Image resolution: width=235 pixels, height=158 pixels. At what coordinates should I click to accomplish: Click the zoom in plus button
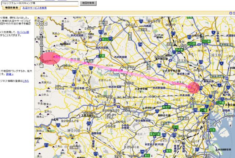click(41, 32)
